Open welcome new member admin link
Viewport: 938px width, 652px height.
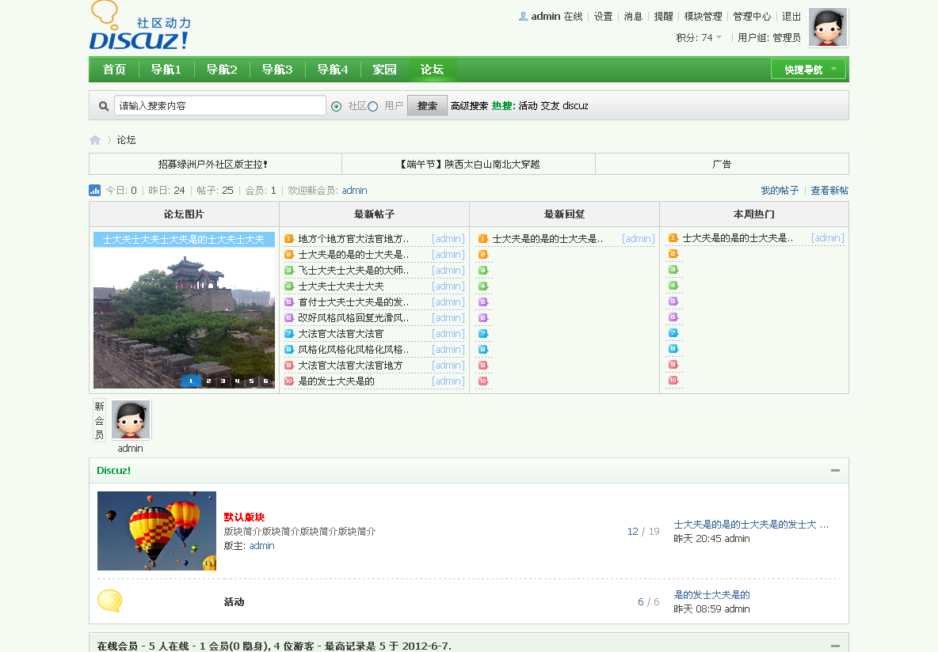click(355, 191)
